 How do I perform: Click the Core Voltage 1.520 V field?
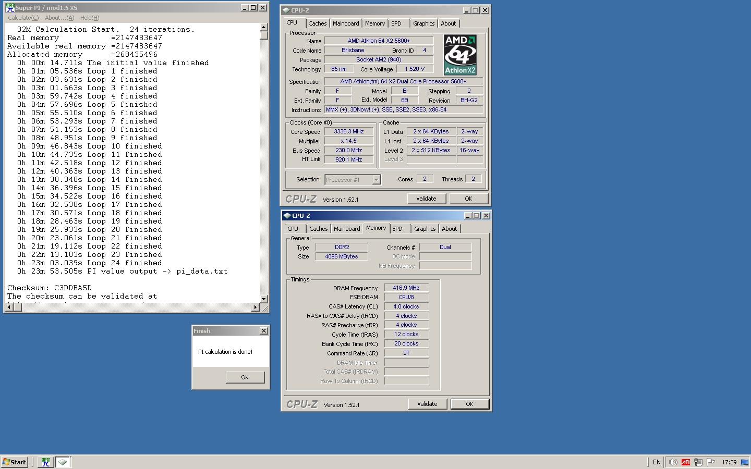(x=415, y=69)
